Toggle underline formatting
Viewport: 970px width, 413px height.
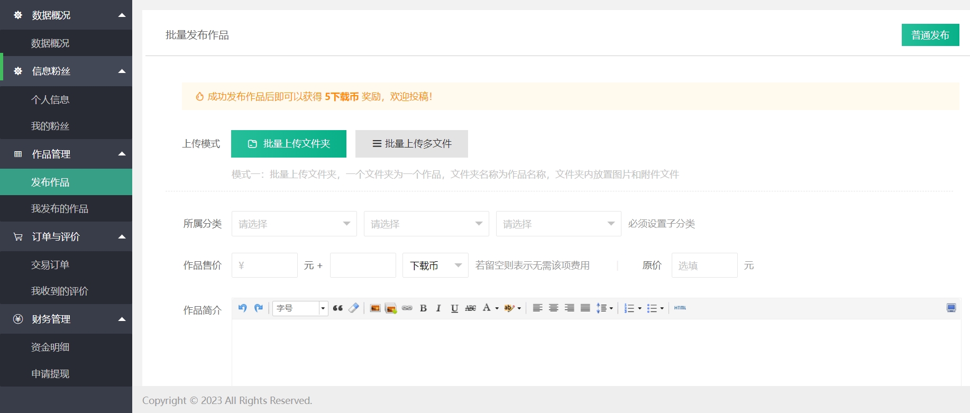pos(454,308)
